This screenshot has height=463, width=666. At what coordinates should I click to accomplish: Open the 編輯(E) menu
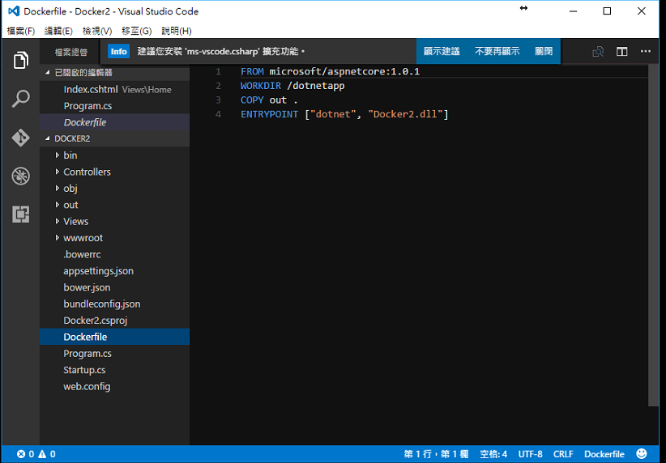(58, 31)
